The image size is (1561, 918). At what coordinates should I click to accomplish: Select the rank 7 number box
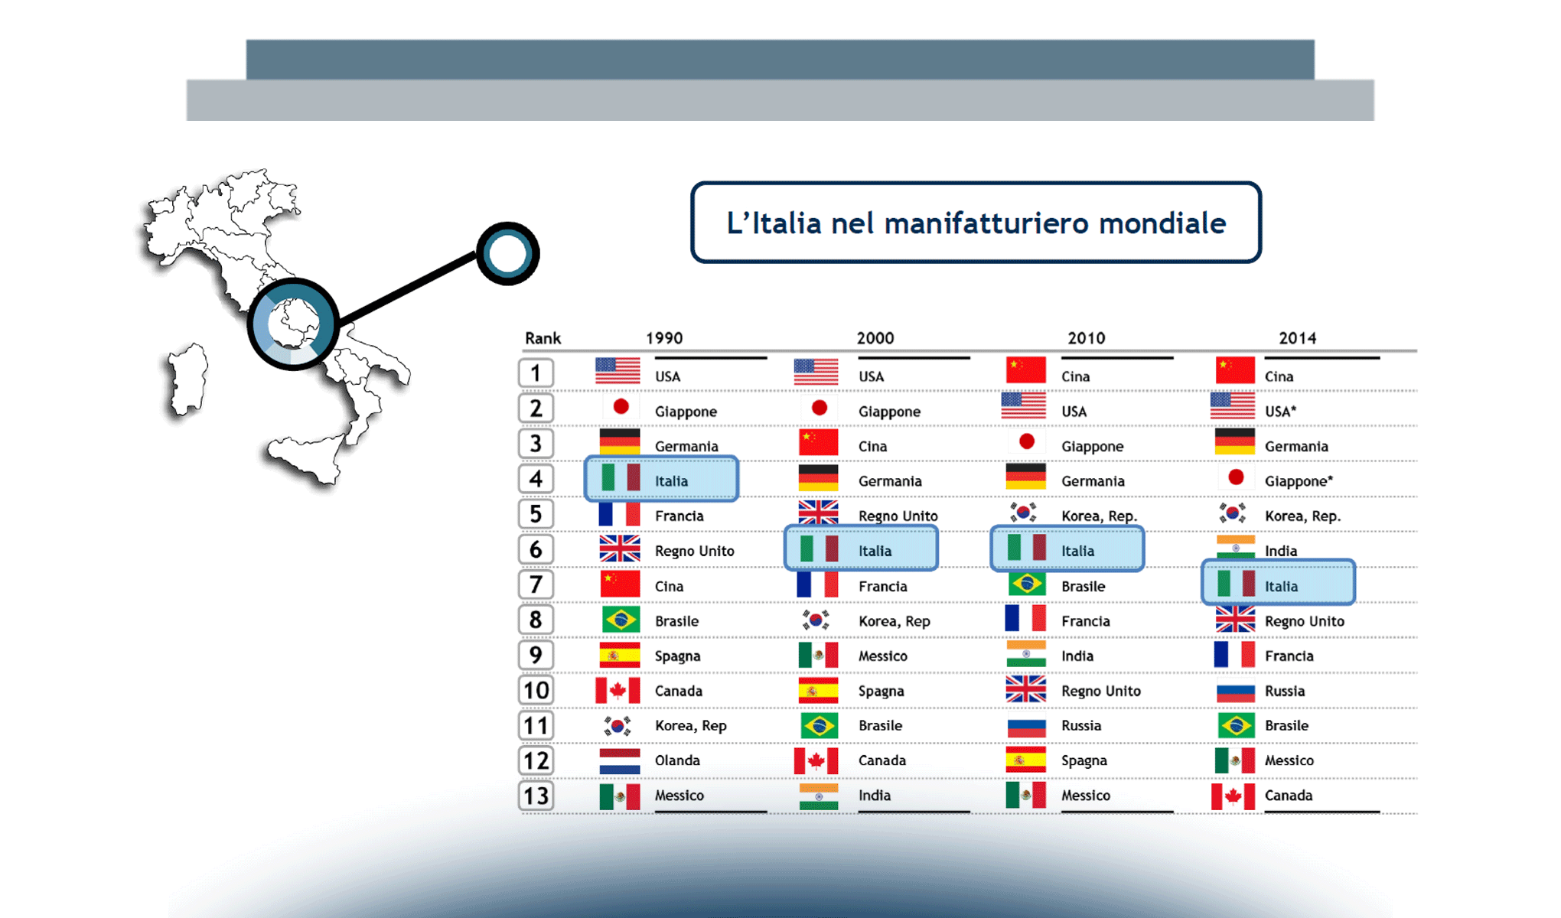pyautogui.click(x=536, y=584)
